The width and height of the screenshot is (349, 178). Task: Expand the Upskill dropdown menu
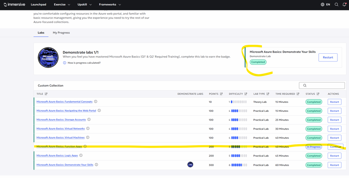coord(85,5)
